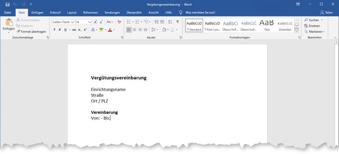Image resolution: width=339 pixels, height=154 pixels.
Task: Click the increase font size icon
Action: [x=96, y=22]
